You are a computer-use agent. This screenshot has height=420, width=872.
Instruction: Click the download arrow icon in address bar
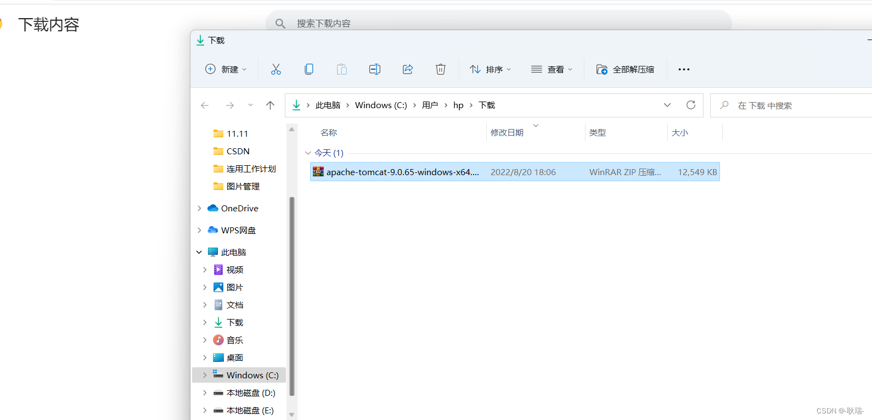pos(296,105)
